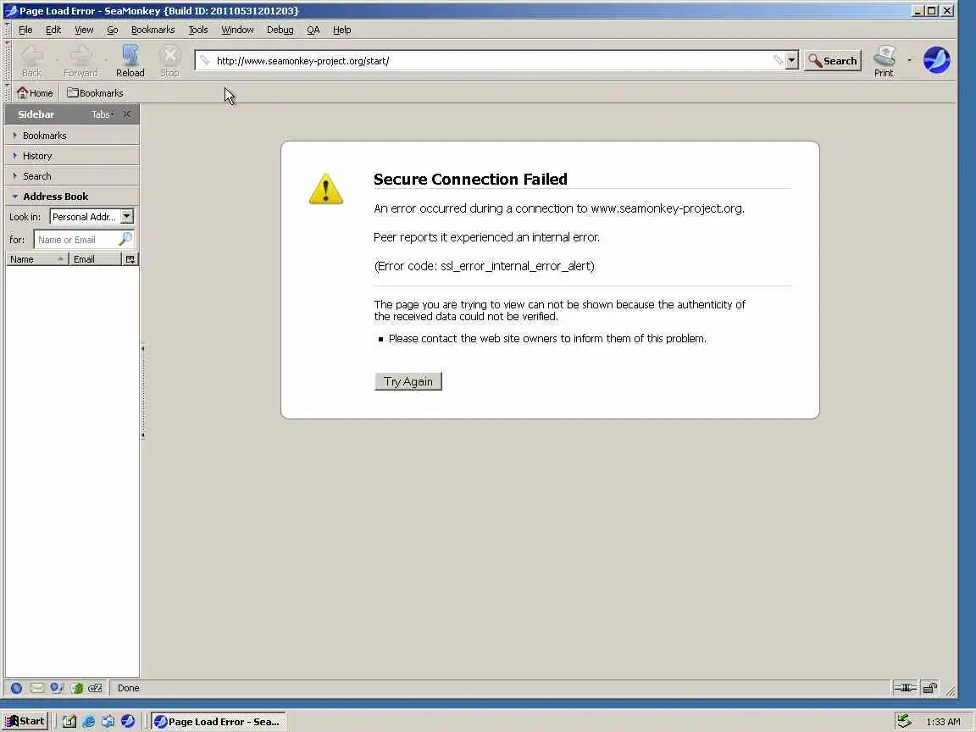
Task: Click the system tray network icon
Action: 905,722
